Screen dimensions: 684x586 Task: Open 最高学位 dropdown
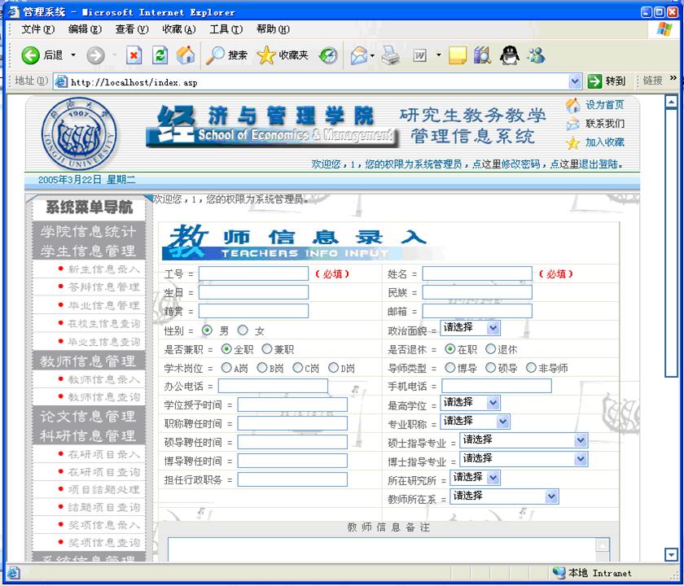pyautogui.click(x=471, y=403)
